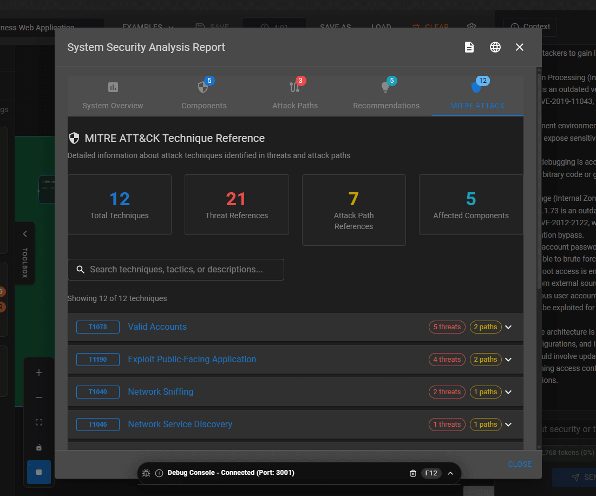Open the Network Service Discovery link
Viewport: 596px width, 496px height.
pos(180,425)
